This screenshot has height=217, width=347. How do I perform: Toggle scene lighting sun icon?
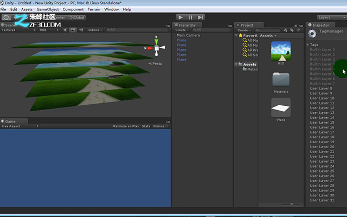(x=65, y=30)
